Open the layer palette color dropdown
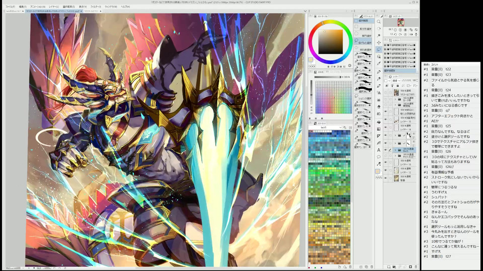Screen dimensions: 483x271 [x=387, y=80]
